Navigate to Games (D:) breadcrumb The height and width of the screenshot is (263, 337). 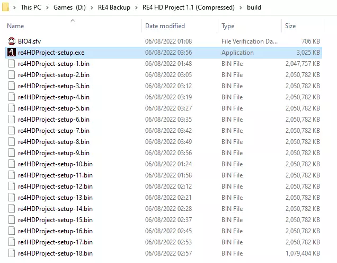click(69, 7)
